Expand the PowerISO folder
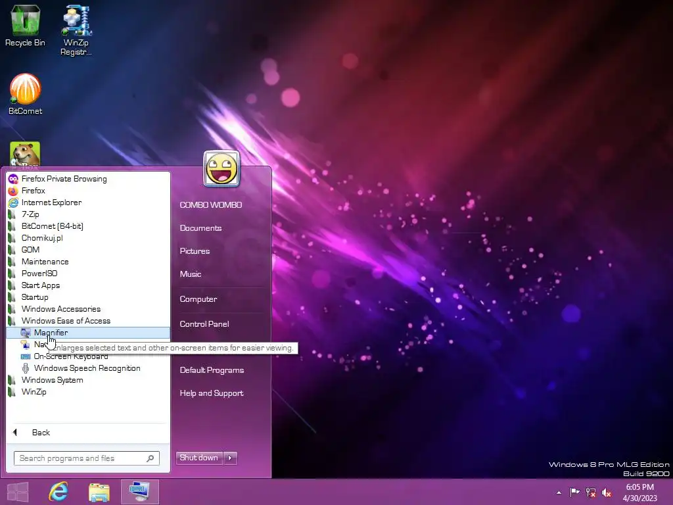Image resolution: width=673 pixels, height=505 pixels. coord(89,274)
